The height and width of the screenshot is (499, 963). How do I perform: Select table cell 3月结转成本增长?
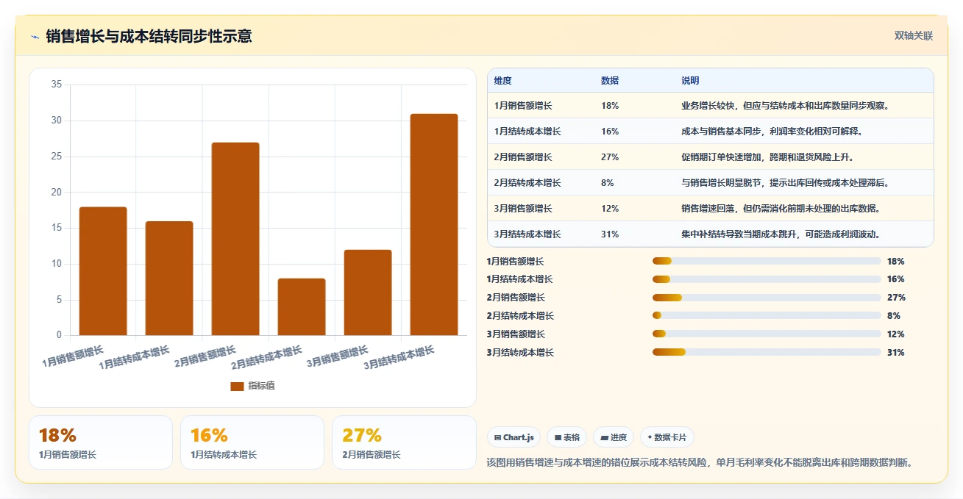(x=527, y=234)
